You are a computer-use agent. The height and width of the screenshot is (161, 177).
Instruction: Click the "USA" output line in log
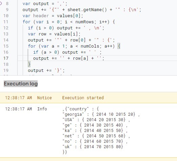[96, 120]
